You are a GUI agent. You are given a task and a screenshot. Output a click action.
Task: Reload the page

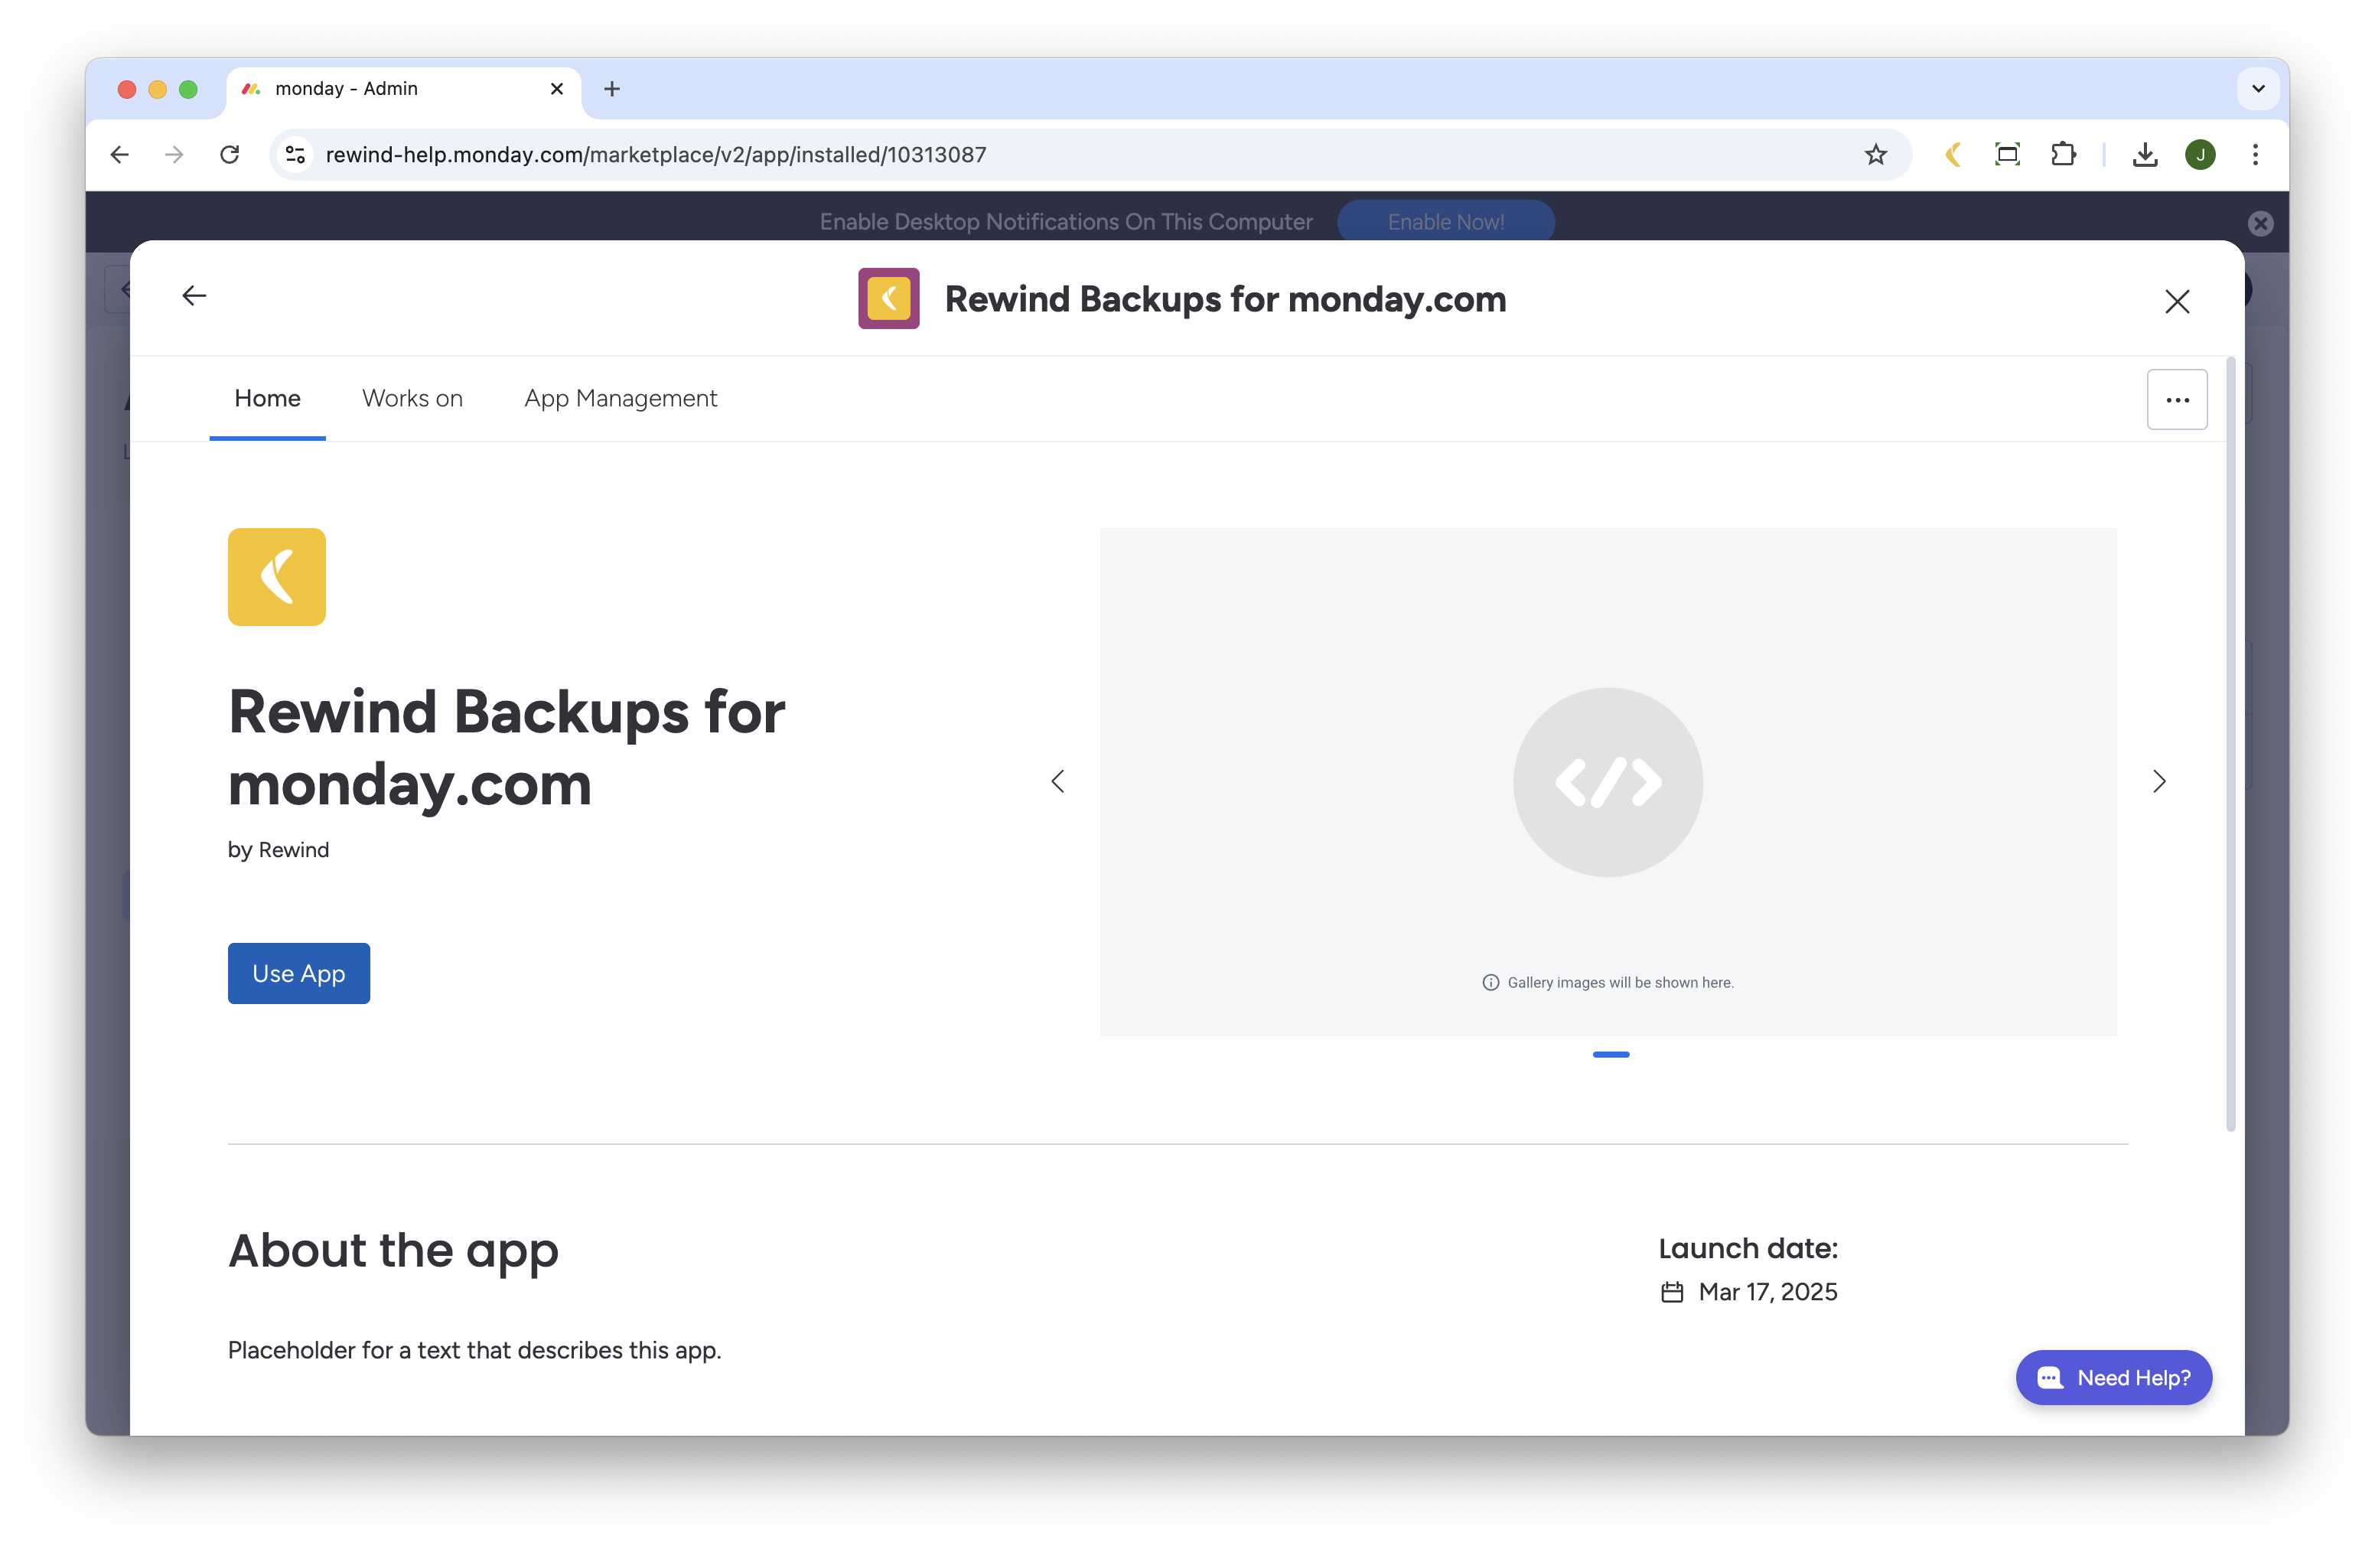coord(230,155)
